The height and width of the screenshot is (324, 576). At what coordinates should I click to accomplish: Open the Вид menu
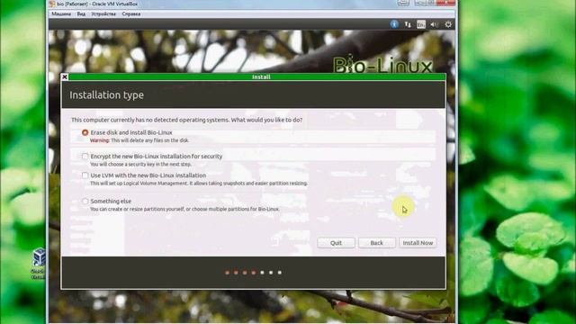coord(81,14)
